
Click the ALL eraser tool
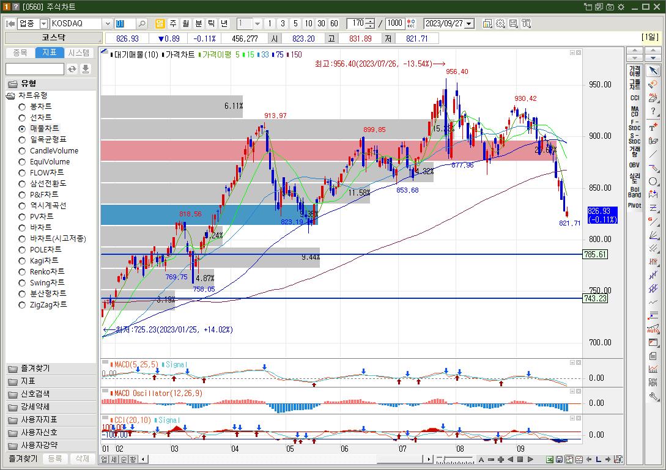click(653, 98)
